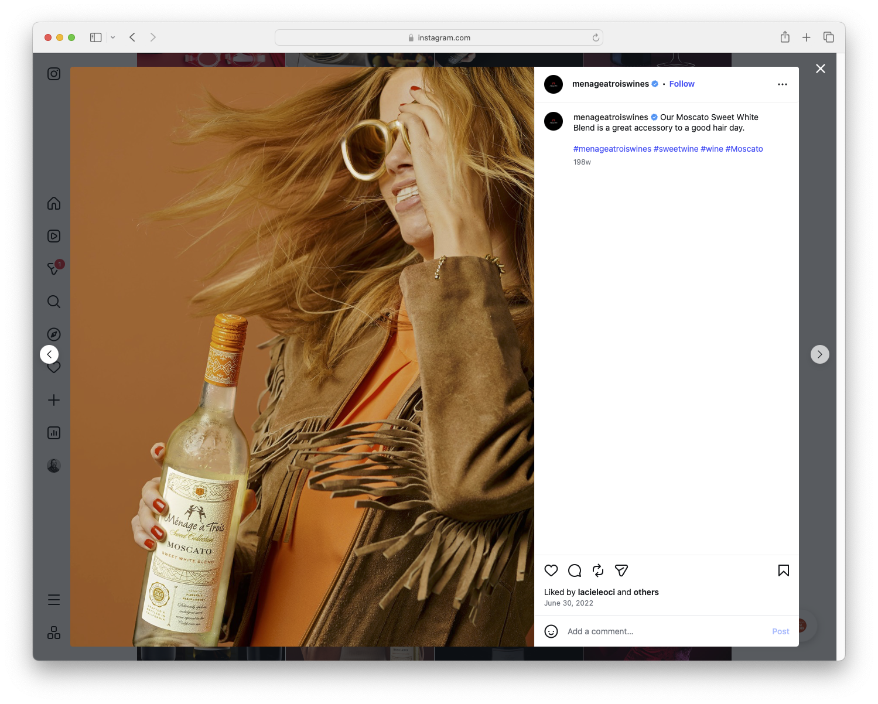878x704 pixels.
Task: Go to Home in sidebar
Action: coord(54,203)
